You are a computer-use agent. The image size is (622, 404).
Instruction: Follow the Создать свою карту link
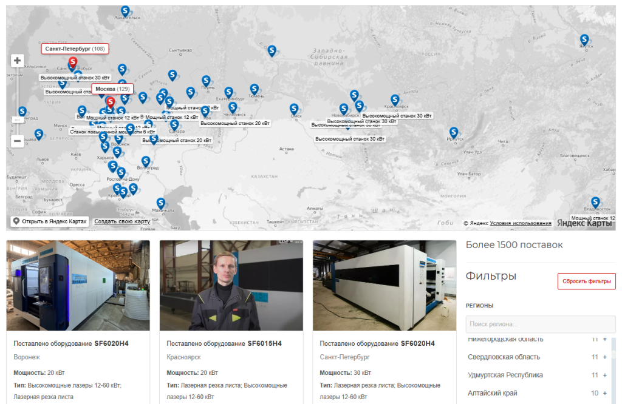pos(122,221)
